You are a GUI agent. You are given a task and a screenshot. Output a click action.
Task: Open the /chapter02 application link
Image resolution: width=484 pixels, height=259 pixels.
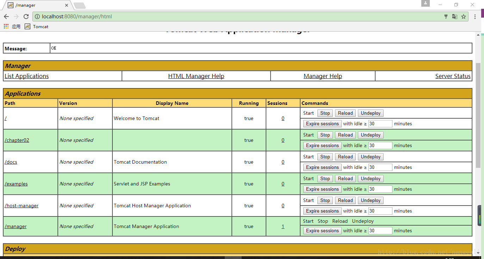[x=17, y=140]
